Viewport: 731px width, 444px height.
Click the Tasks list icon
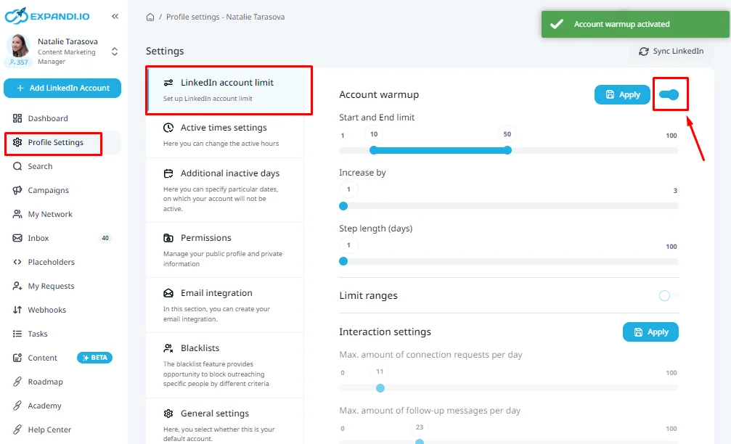click(17, 334)
